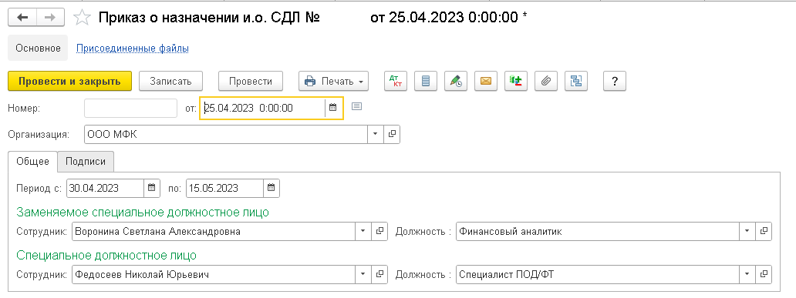Viewport: 796px width, 298px height.
Task: Click the replaced employee field Воронина Светлана Александровна
Action: pyautogui.click(x=214, y=232)
